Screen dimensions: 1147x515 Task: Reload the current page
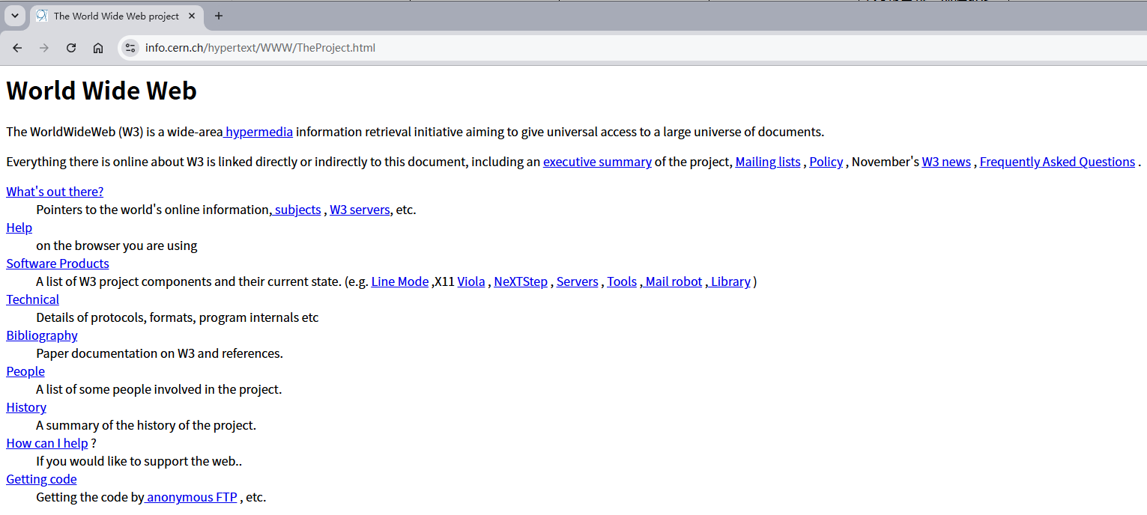point(71,48)
